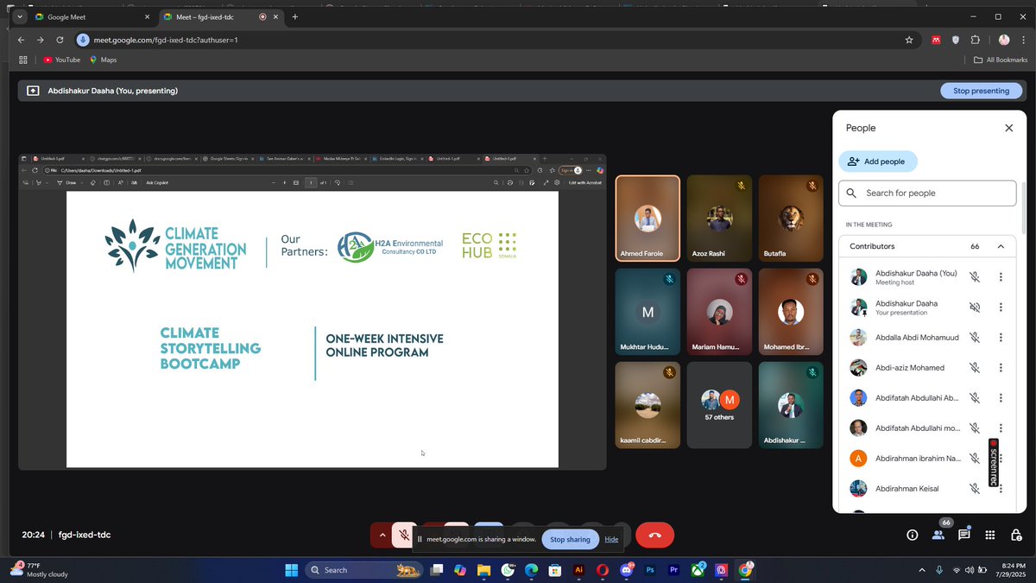This screenshot has width=1036, height=583.
Task: Click the Add people button
Action: [x=878, y=162]
